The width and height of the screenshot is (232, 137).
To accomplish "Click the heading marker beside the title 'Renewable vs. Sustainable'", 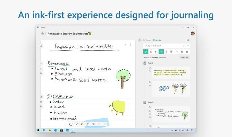I will pos(41,46).
